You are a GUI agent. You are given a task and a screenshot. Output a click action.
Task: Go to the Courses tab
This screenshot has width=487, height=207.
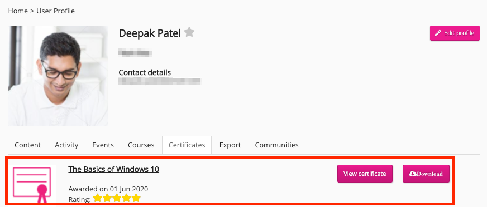click(x=141, y=145)
